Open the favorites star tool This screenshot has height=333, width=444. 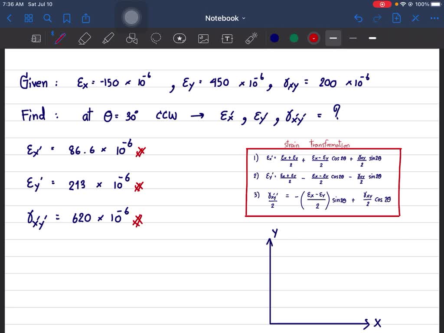pos(180,38)
